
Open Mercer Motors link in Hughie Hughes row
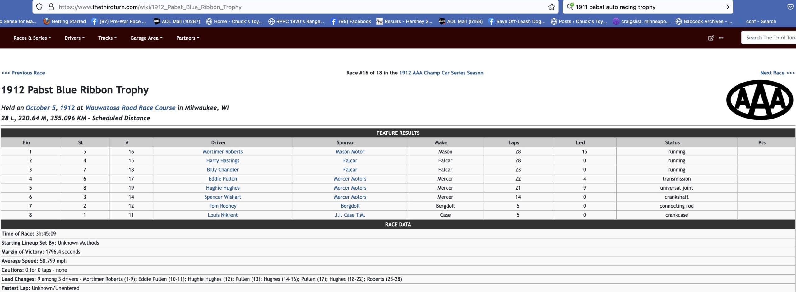click(350, 188)
